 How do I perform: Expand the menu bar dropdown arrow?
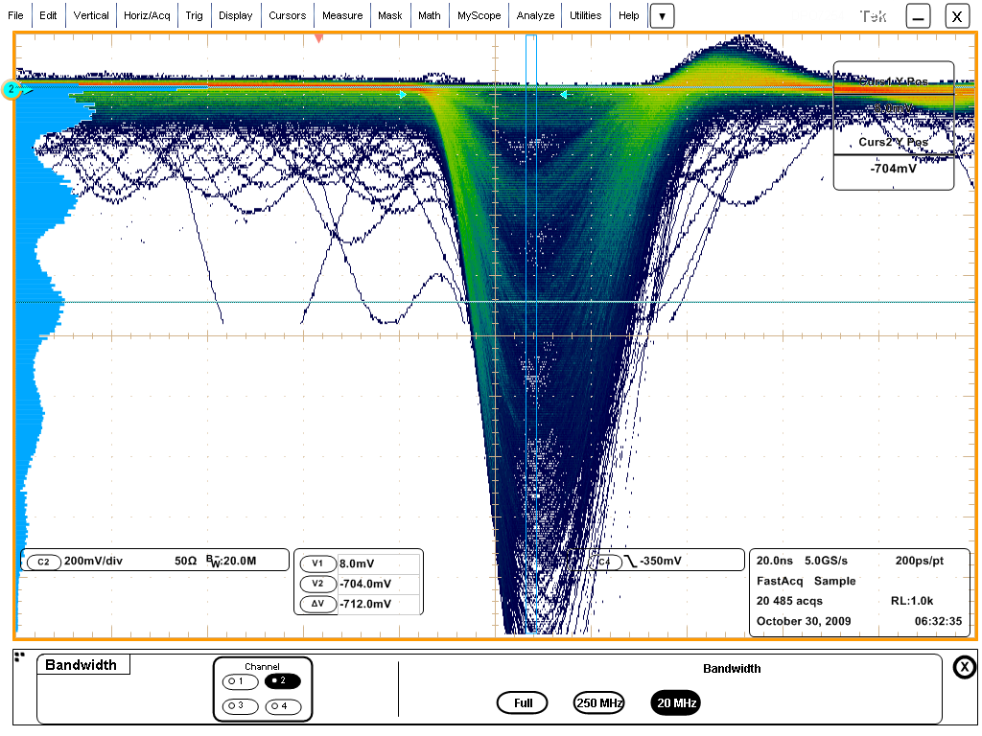coord(662,16)
